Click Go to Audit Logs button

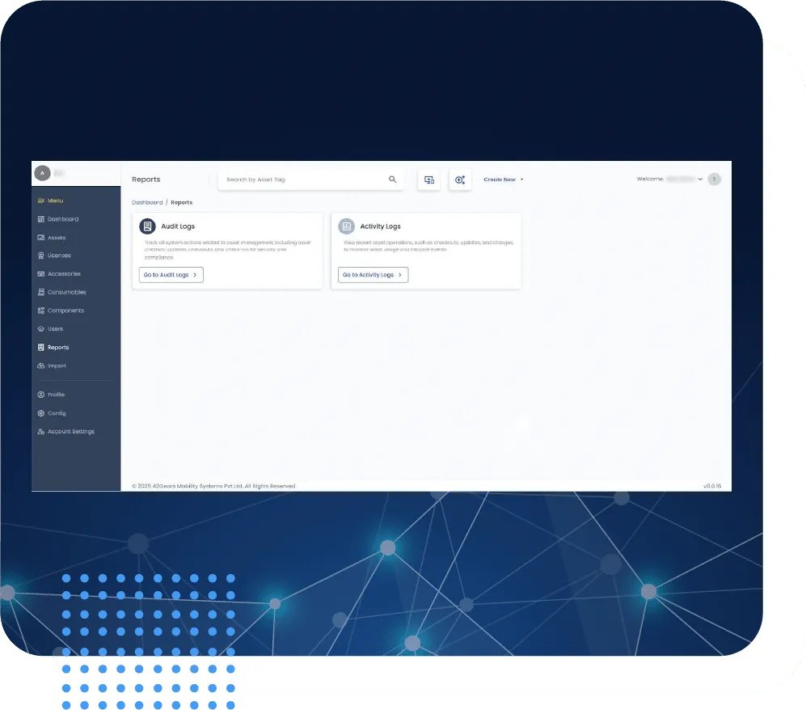coord(171,275)
